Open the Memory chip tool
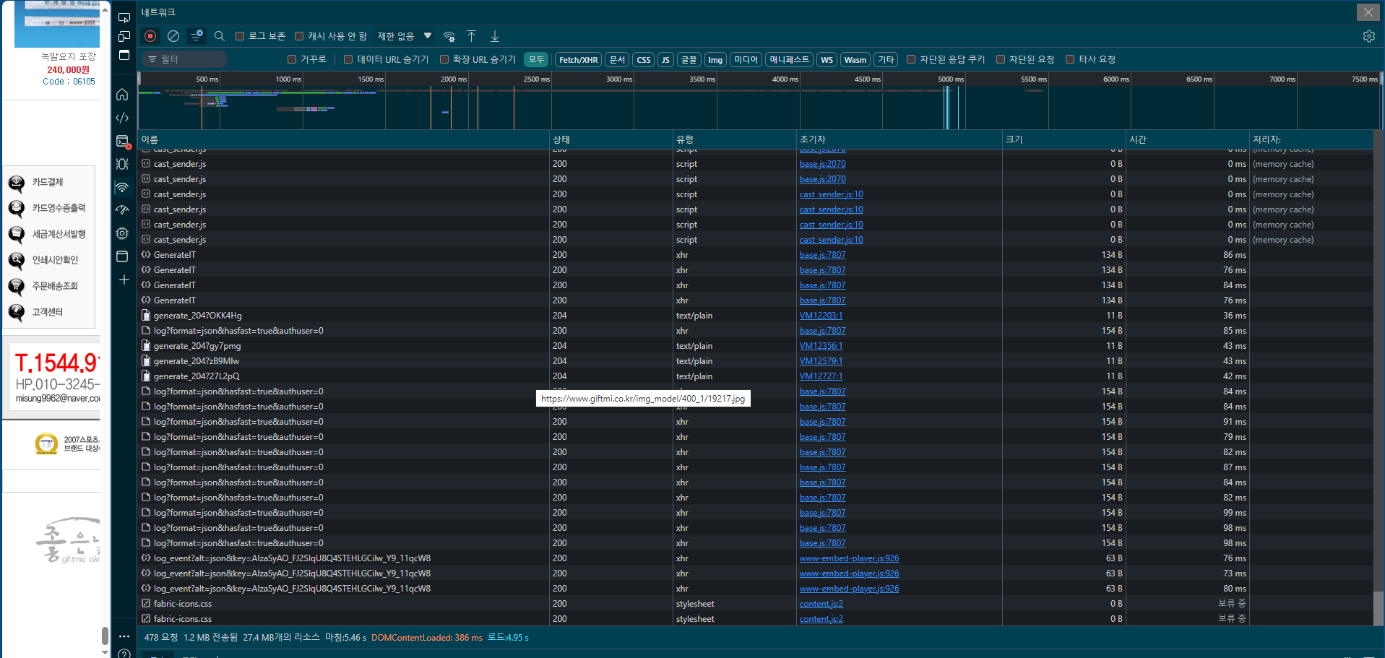The width and height of the screenshot is (1385, 658). (123, 233)
